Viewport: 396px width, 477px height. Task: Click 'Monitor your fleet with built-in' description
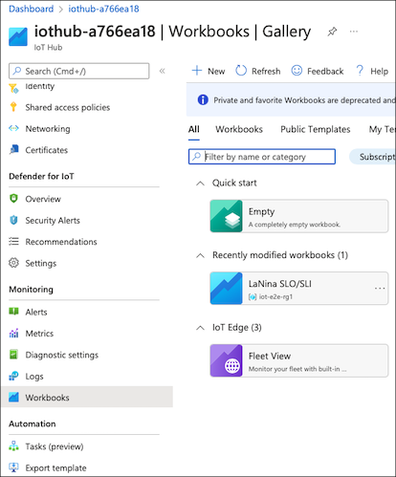point(297,369)
